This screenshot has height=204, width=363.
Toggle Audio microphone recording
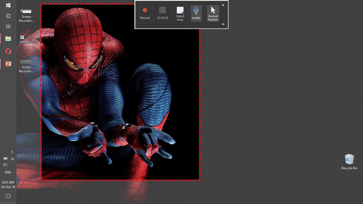196,13
